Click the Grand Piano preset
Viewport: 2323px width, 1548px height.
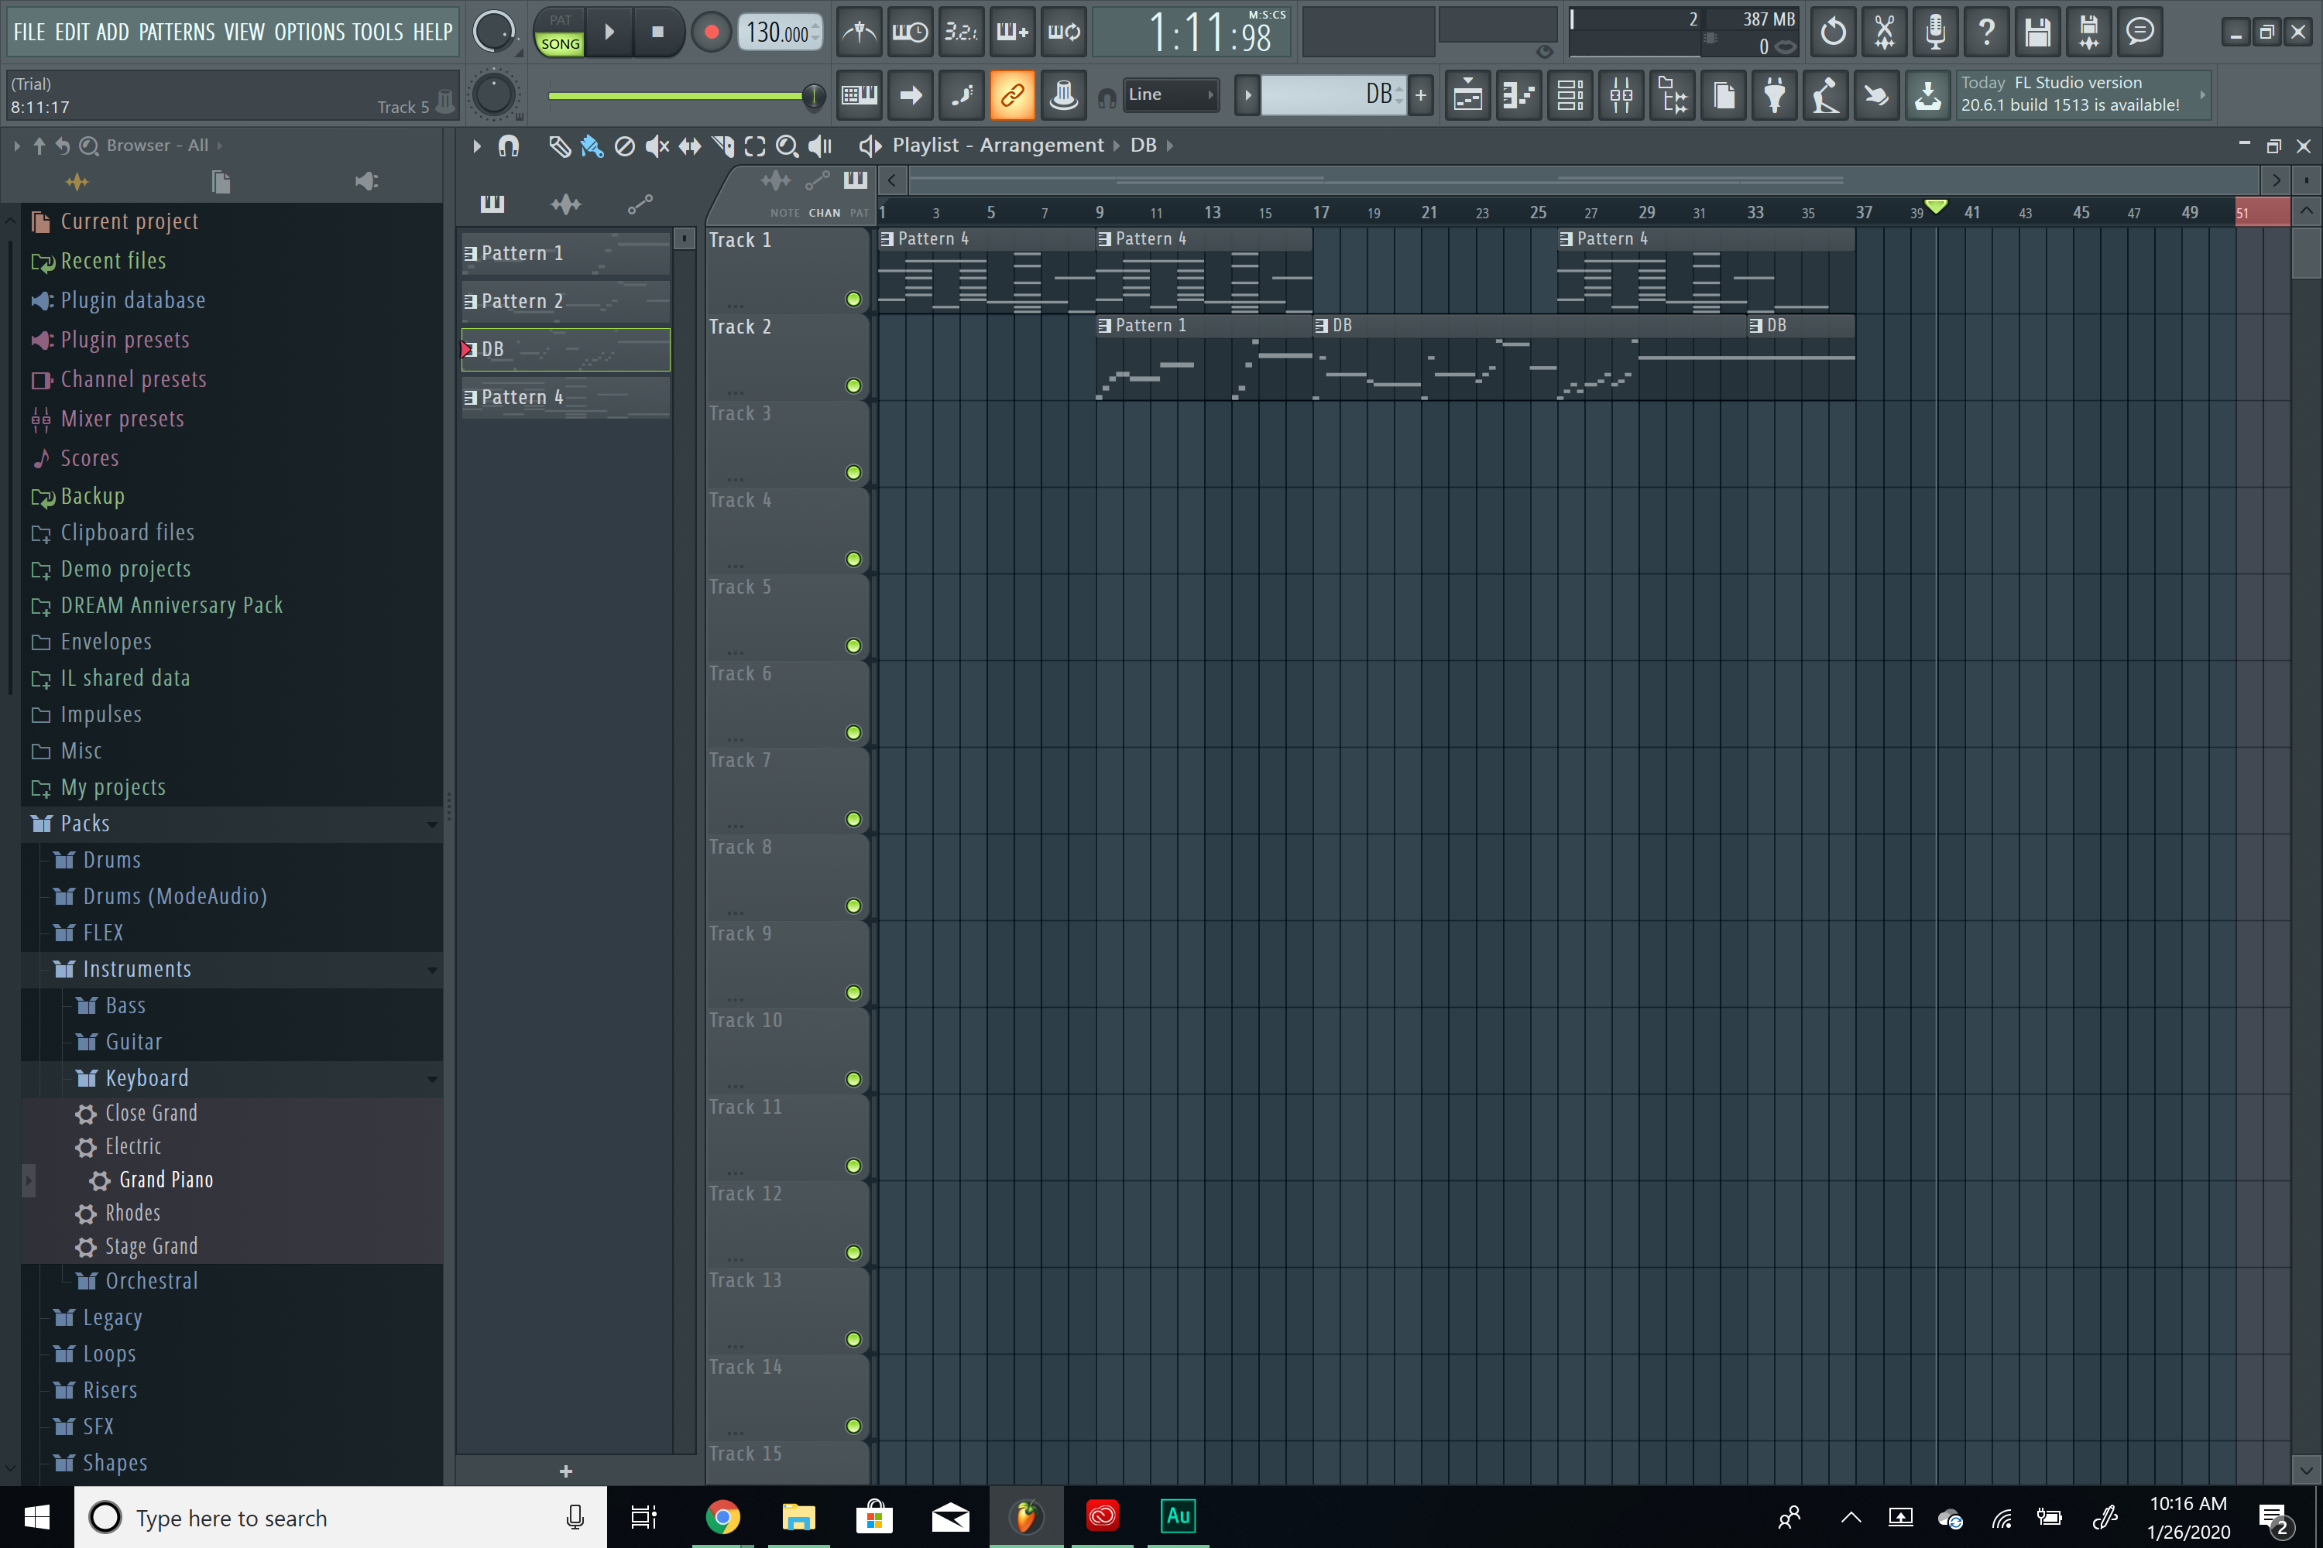coord(165,1180)
